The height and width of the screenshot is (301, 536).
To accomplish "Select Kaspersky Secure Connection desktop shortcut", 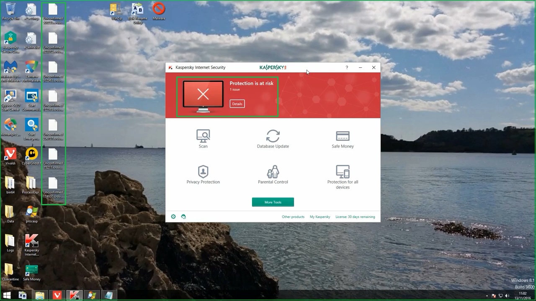I will coord(10,42).
